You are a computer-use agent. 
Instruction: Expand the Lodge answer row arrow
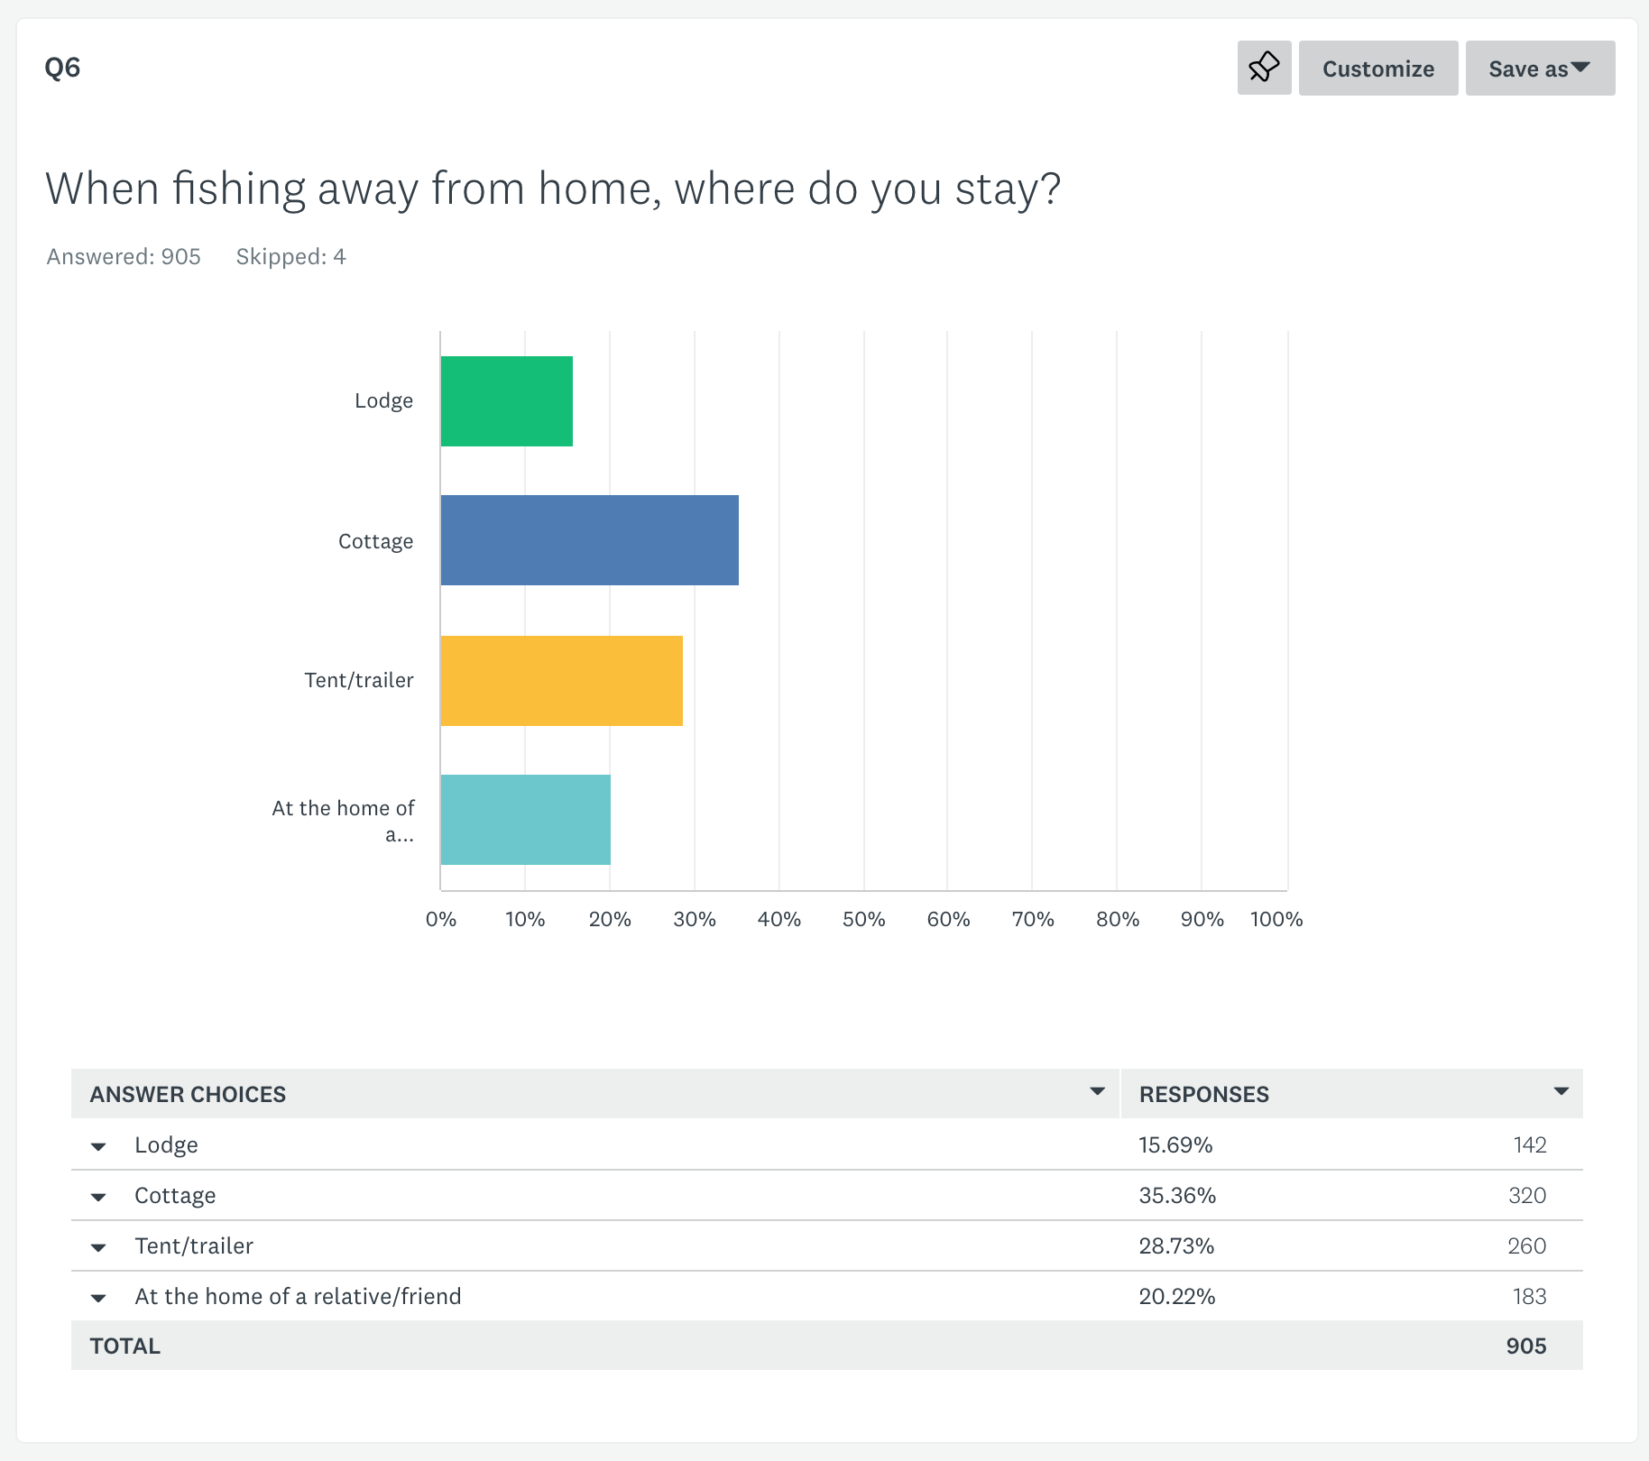98,1146
